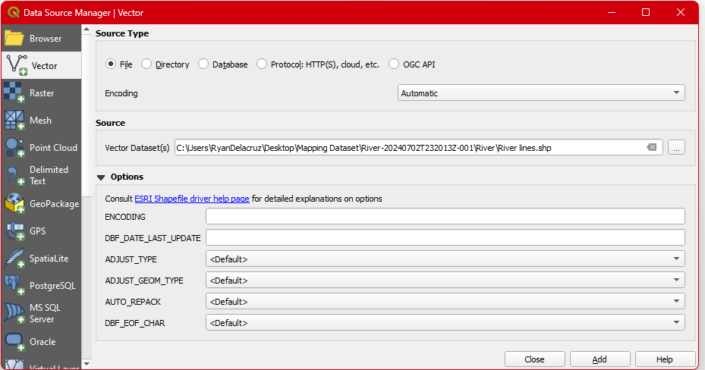
Task: Open the Browser panel icon
Action: click(x=14, y=39)
